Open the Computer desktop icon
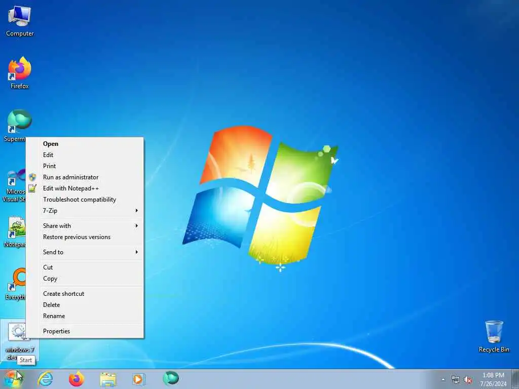519x389 pixels. (x=20, y=21)
